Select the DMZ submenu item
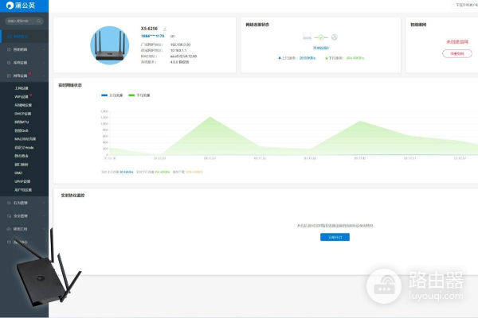The height and width of the screenshot is (318, 478). tap(18, 173)
